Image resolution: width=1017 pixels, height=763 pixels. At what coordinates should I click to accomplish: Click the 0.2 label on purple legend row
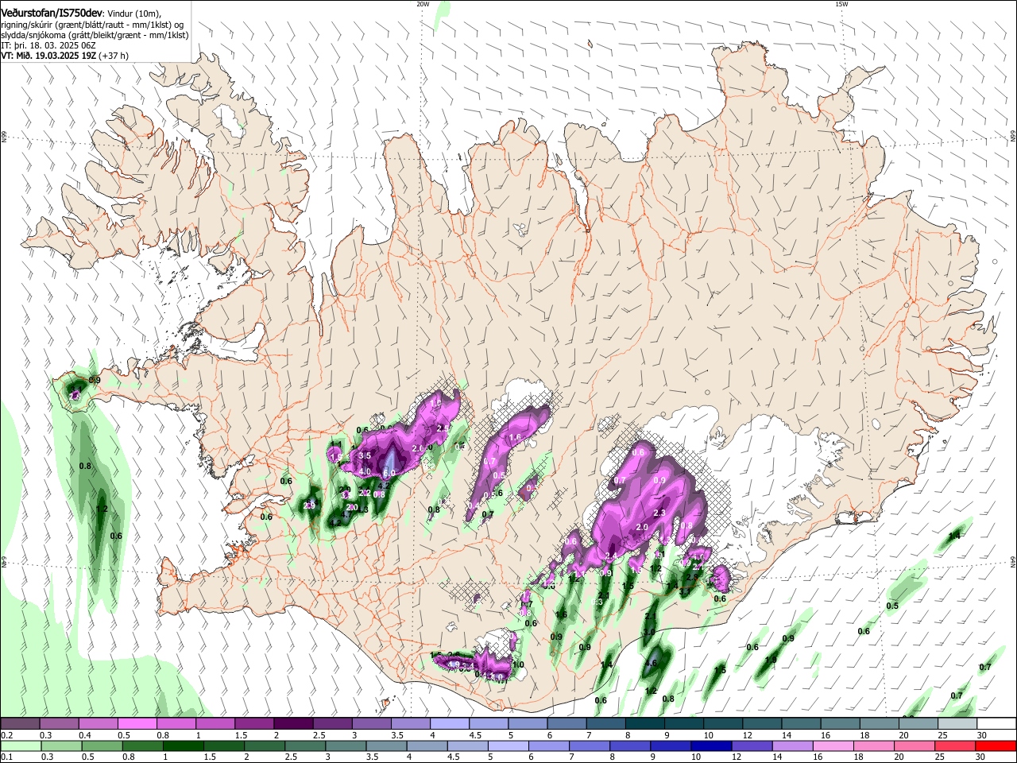click(x=6, y=735)
